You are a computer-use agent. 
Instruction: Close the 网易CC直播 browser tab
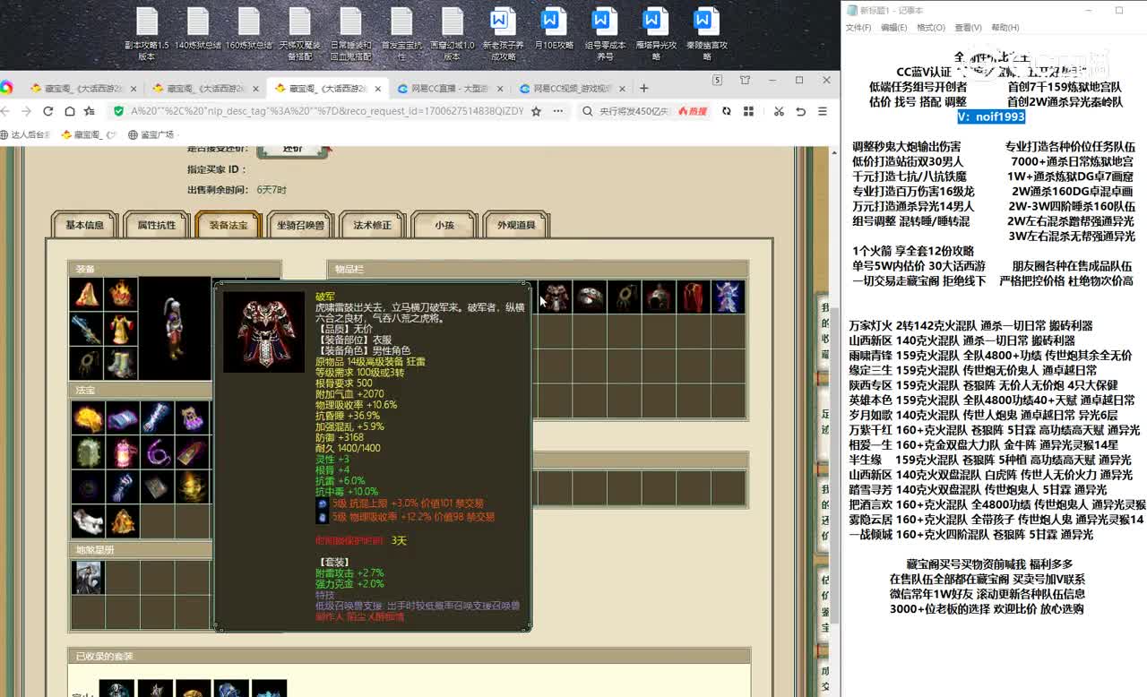(x=500, y=89)
